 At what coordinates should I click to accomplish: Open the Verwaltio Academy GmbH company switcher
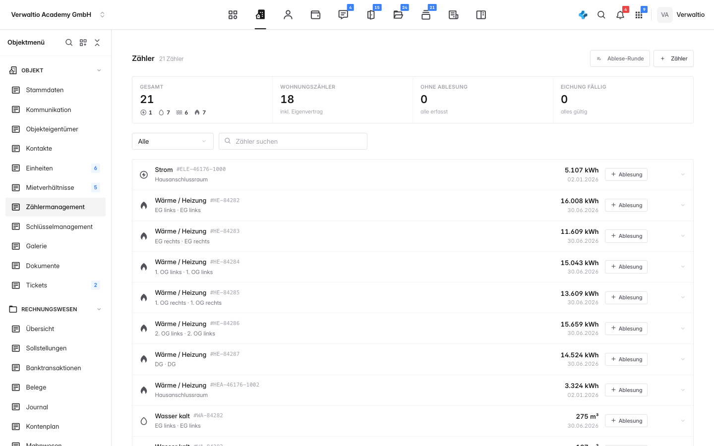(58, 15)
